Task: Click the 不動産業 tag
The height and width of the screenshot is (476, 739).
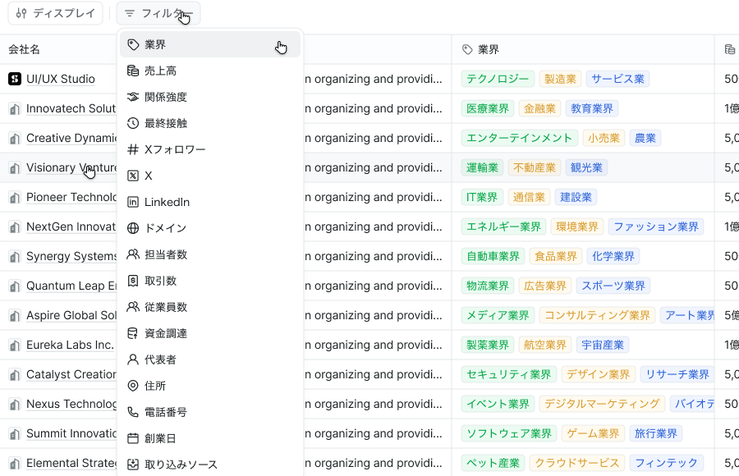Action: click(535, 167)
